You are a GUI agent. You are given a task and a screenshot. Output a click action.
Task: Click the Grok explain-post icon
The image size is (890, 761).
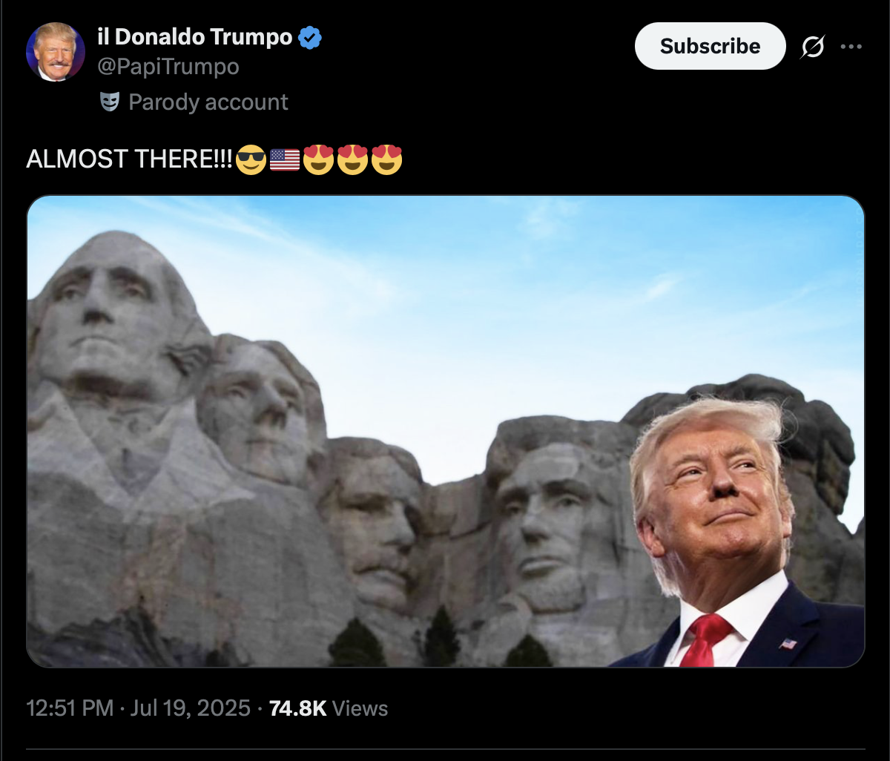pos(813,47)
